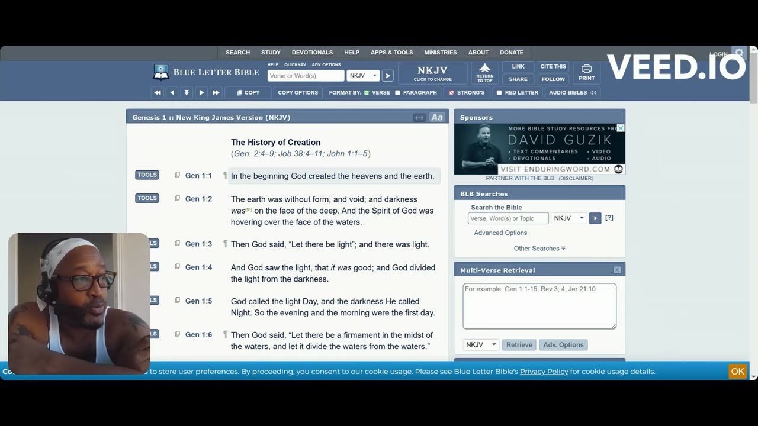Click copy icon beside Gen 1:1
Screen dimensions: 758x426
click(x=177, y=175)
